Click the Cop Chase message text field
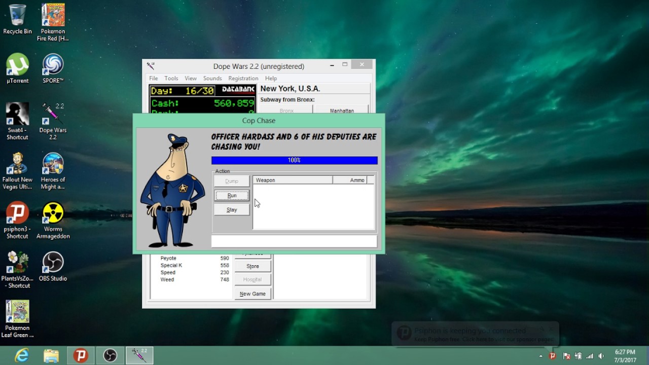This screenshot has width=649, height=365. (x=294, y=241)
